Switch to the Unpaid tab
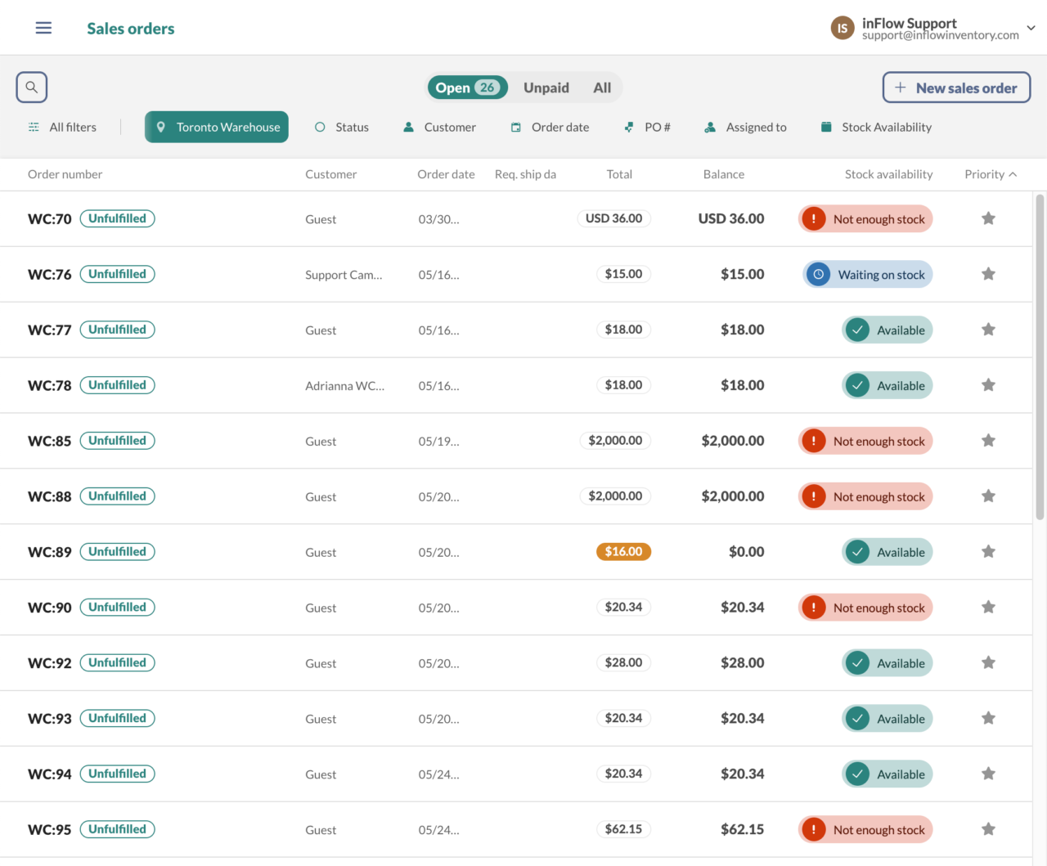The width and height of the screenshot is (1047, 866). (x=546, y=87)
